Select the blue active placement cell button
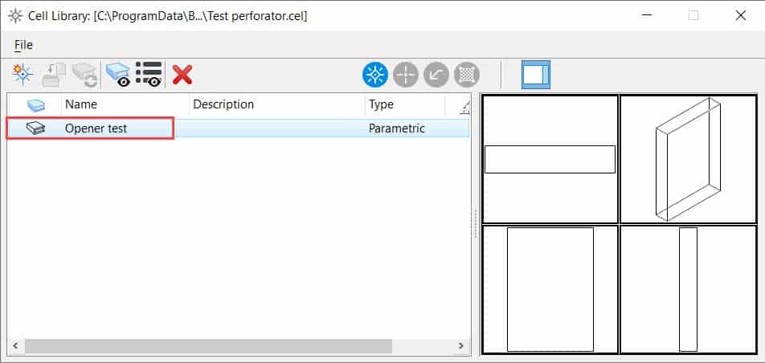The width and height of the screenshot is (765, 363). tap(375, 75)
